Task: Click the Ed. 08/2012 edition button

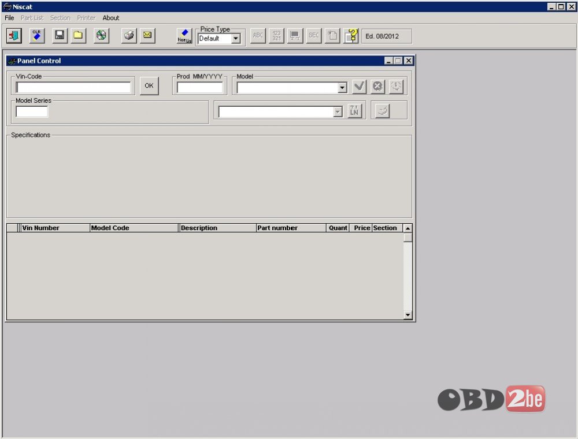Action: tap(387, 36)
